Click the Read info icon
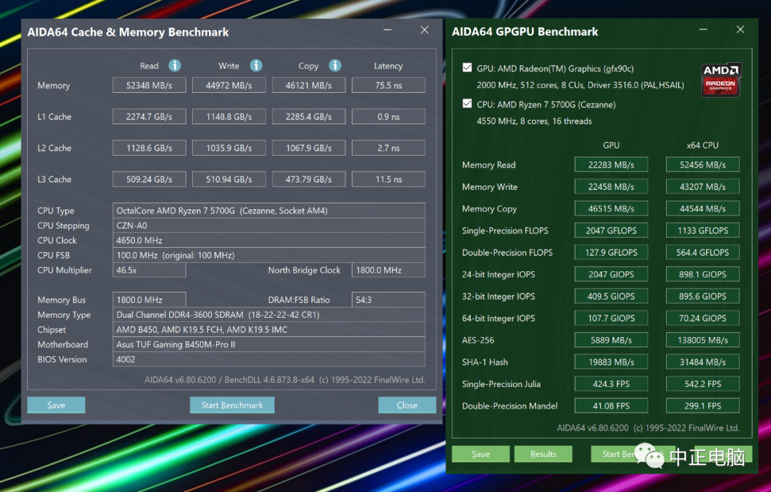 click(175, 66)
